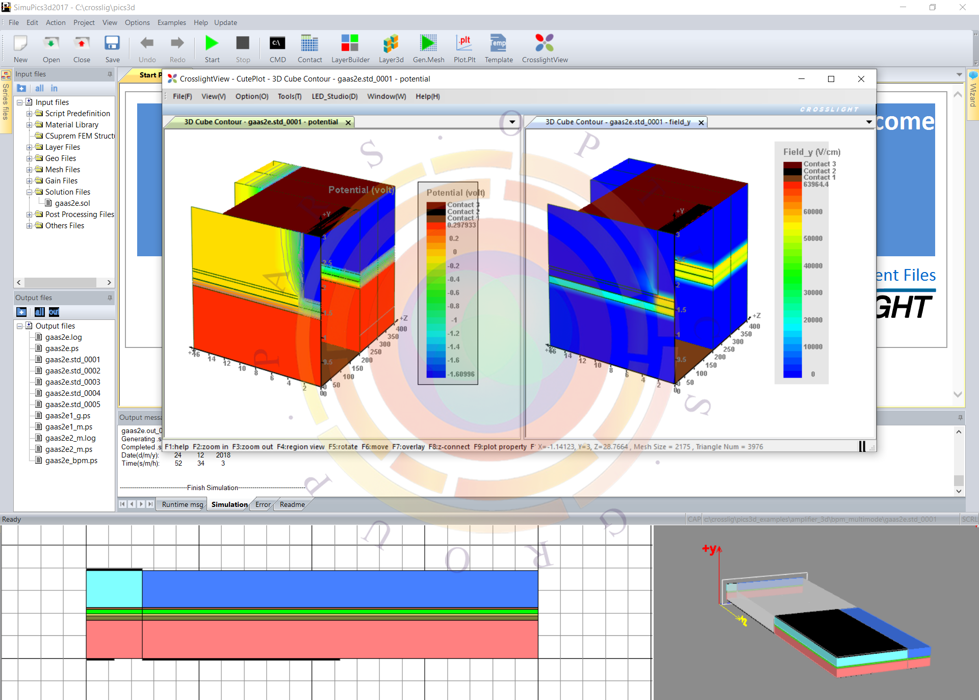Expand the Script Predefinition folder
The image size is (979, 700).
[29, 114]
